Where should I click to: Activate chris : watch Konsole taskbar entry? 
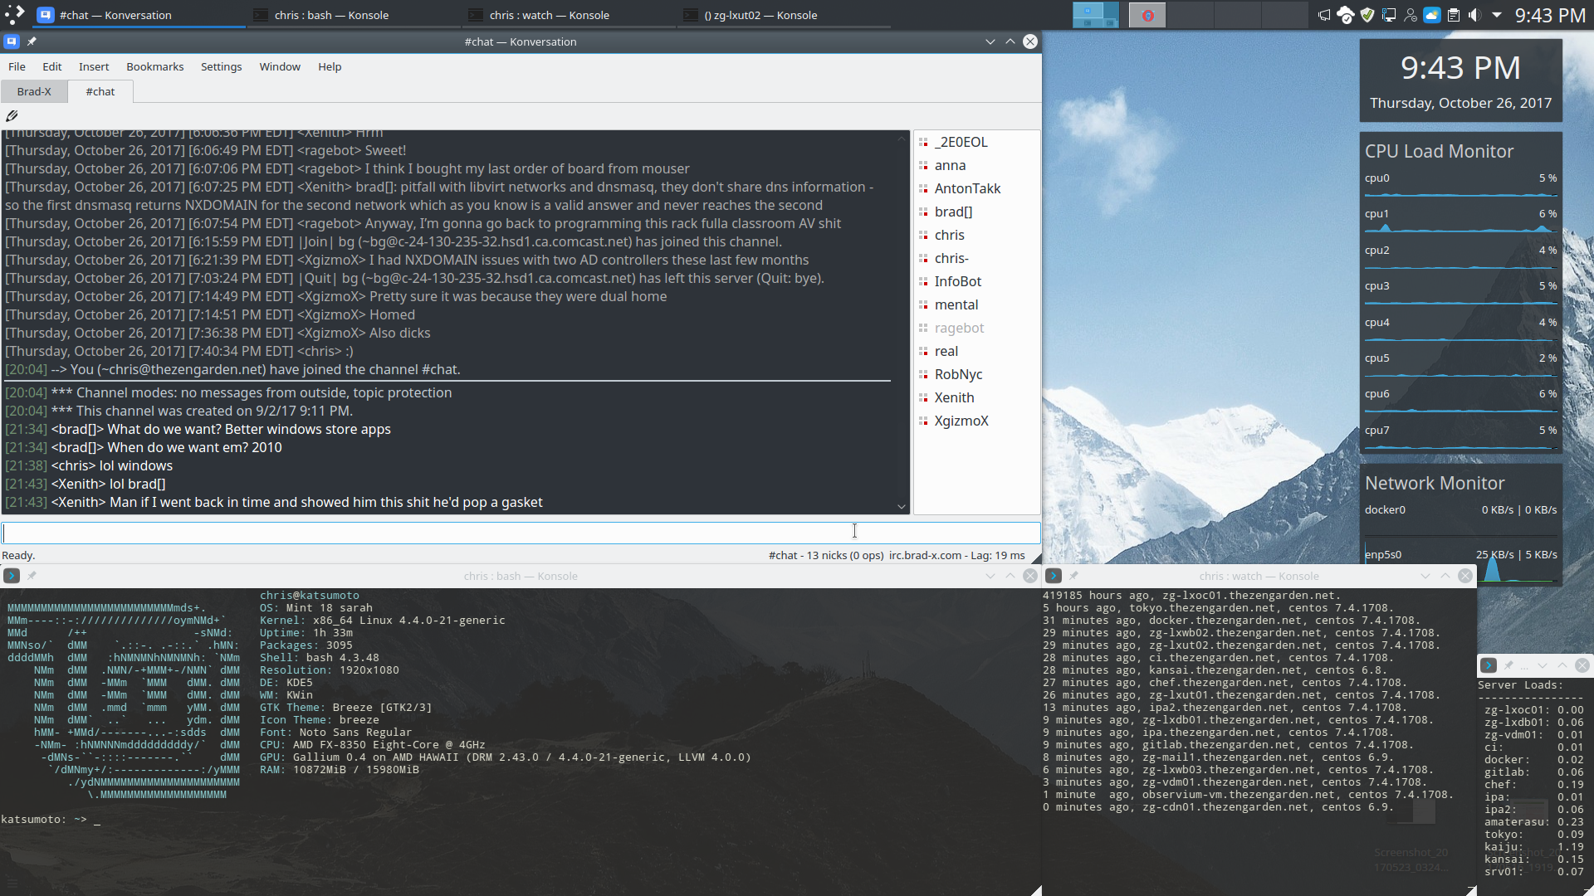[569, 15]
